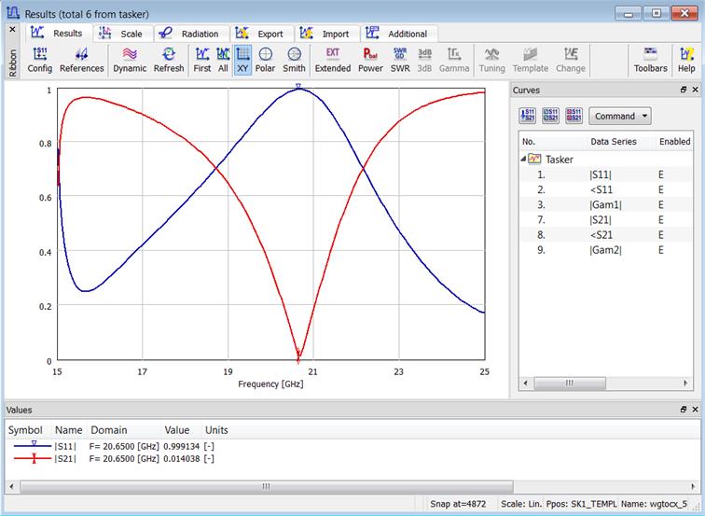
Task: Open the References tool
Action: click(81, 61)
